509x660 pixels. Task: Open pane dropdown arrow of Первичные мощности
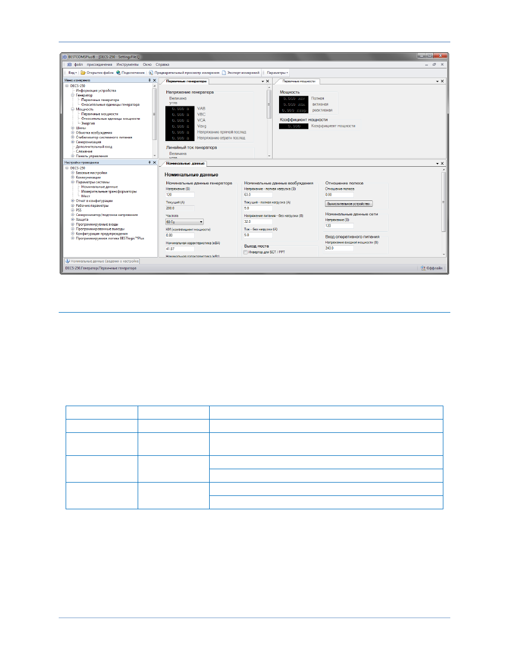(x=437, y=81)
